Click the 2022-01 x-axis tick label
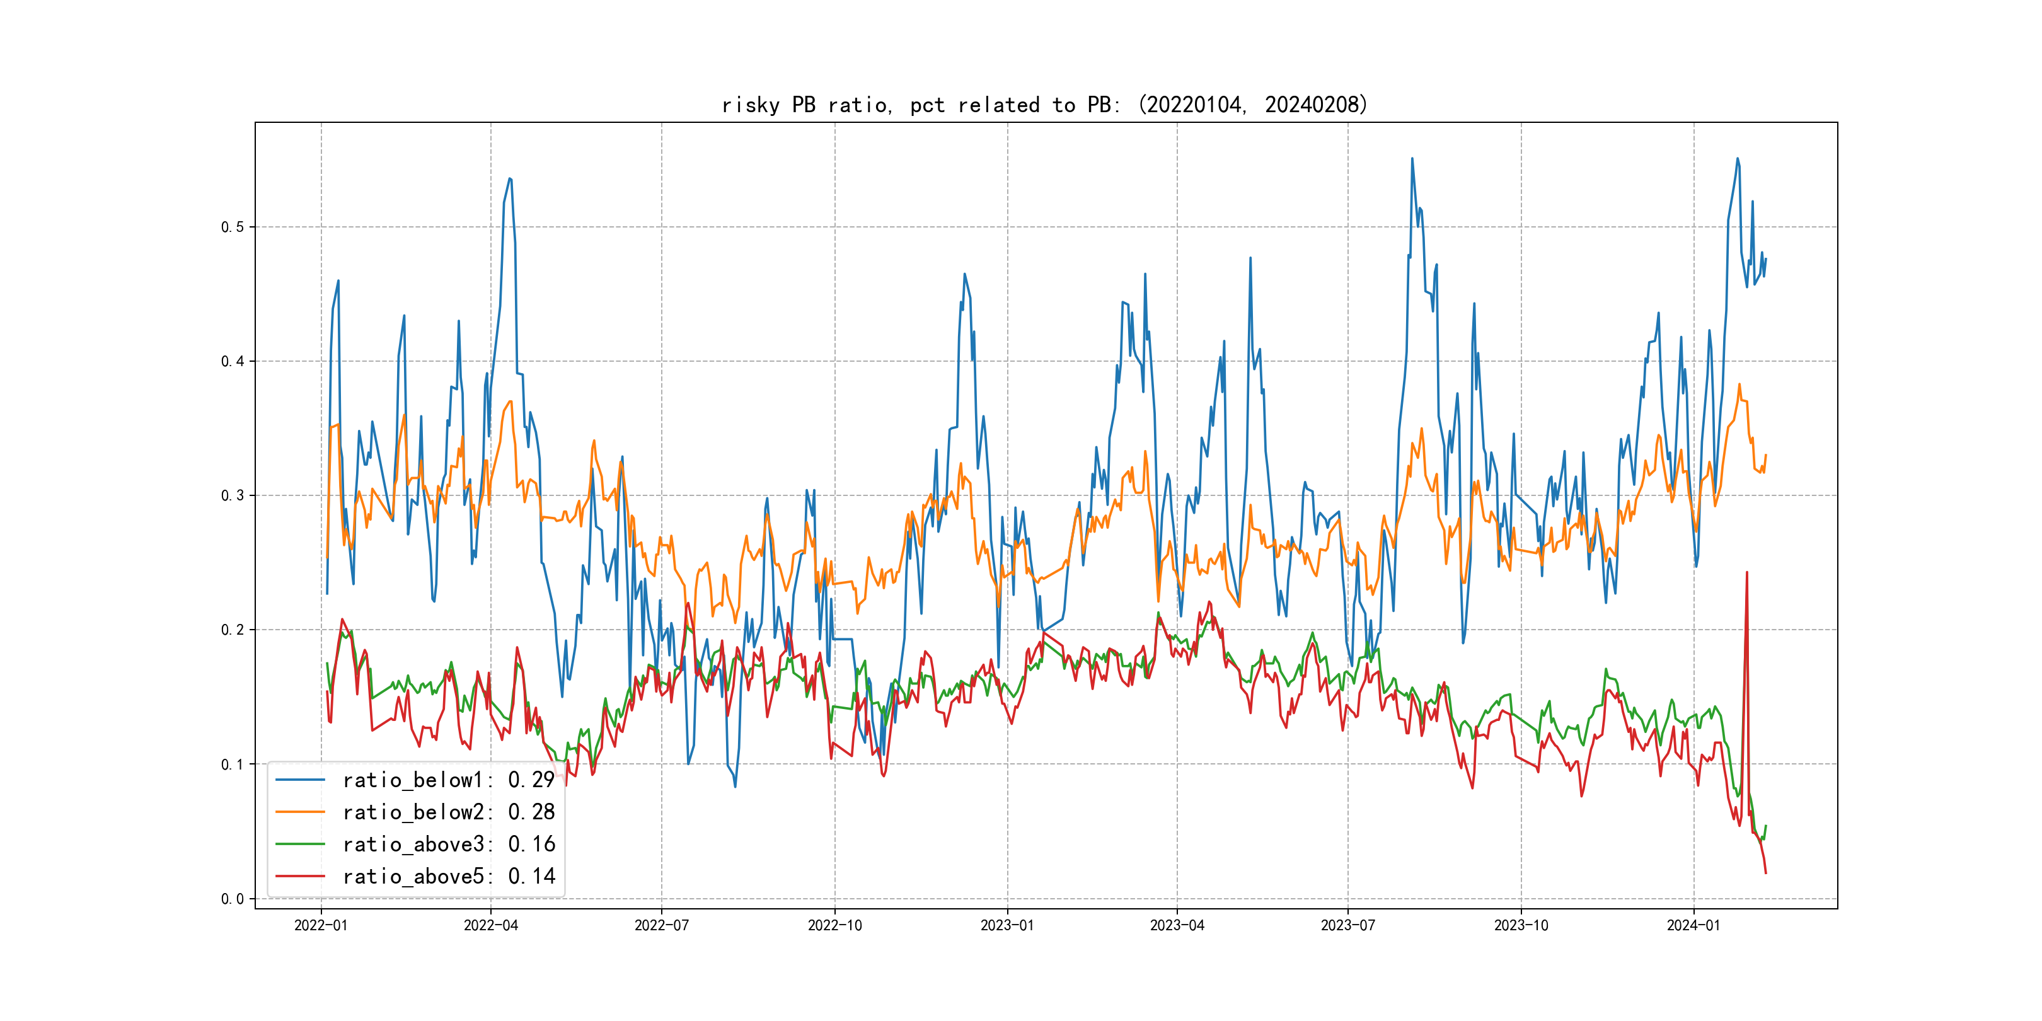This screenshot has height=1021, width=2042. (321, 925)
